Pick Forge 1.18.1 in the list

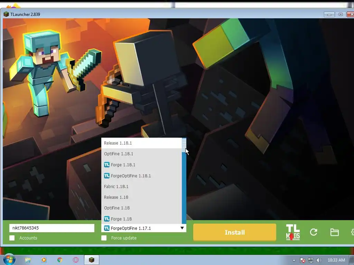coord(141,165)
